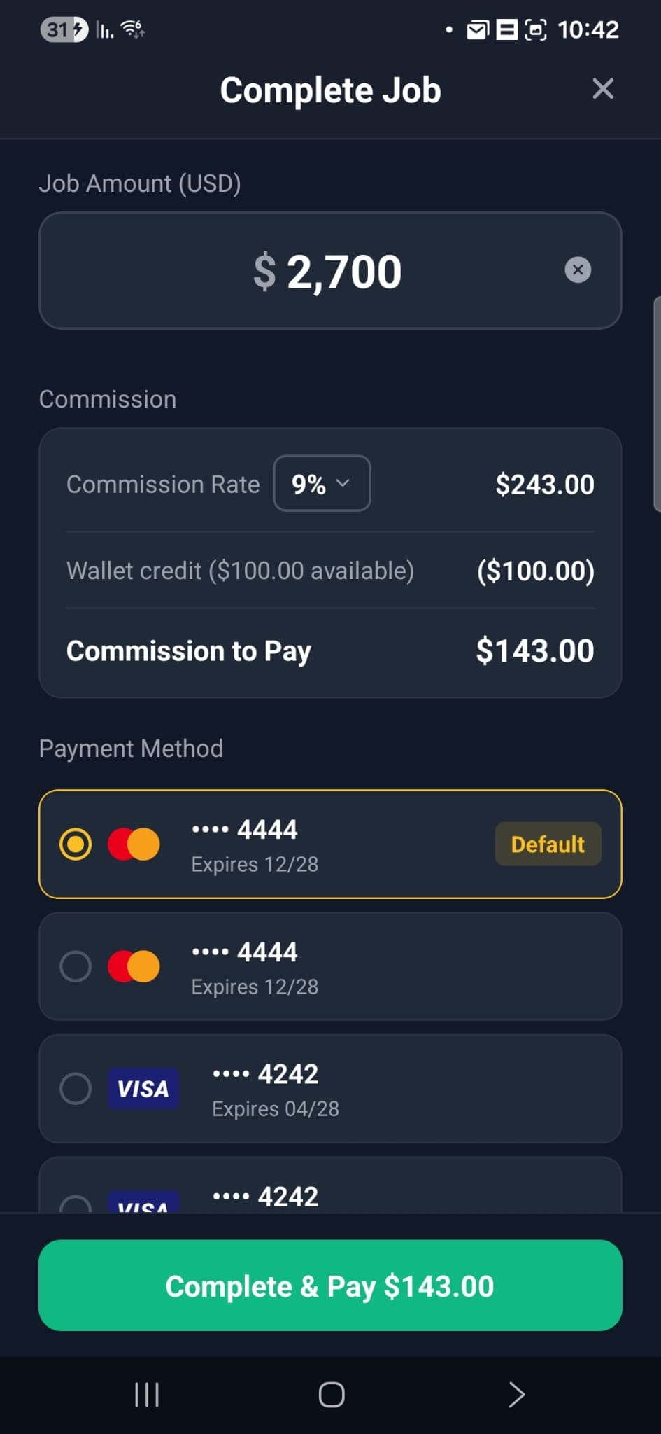The image size is (661, 1434).
Task: Click the Wallet credit $100.00 row
Action: click(x=330, y=570)
